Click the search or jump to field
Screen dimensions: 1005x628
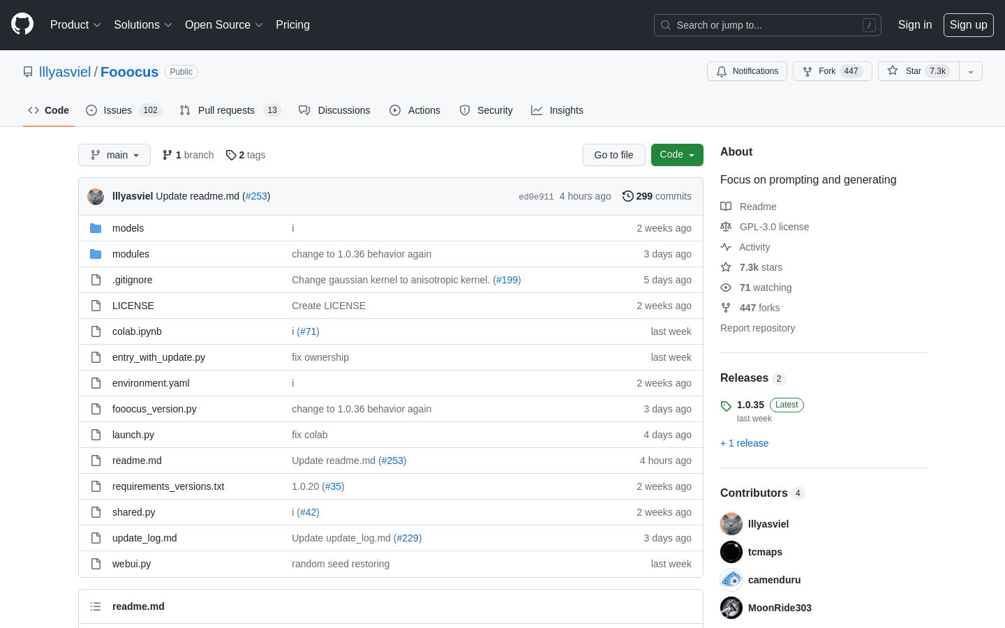point(767,25)
